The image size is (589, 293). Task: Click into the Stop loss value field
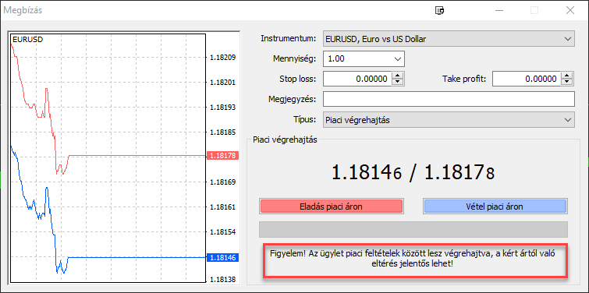pyautogui.click(x=357, y=79)
